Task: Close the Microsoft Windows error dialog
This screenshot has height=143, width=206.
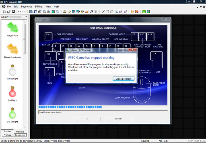Action: [132, 50]
